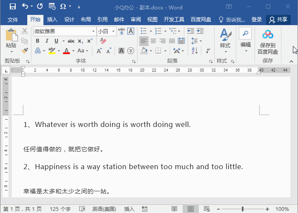Click the 登录 sign-in link
Image resolution: width=298 pixels, height=213 pixels.
pos(257,20)
